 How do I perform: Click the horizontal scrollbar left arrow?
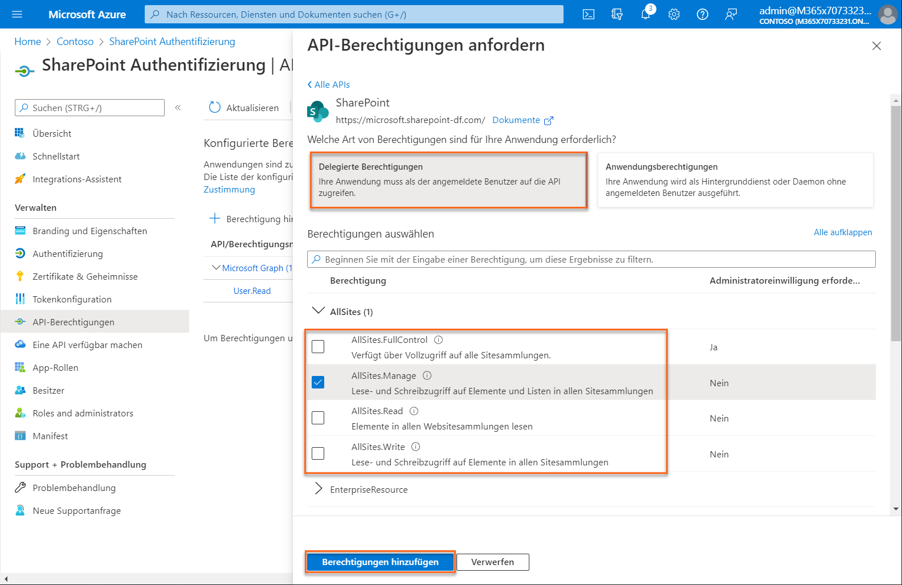[x=5, y=579]
